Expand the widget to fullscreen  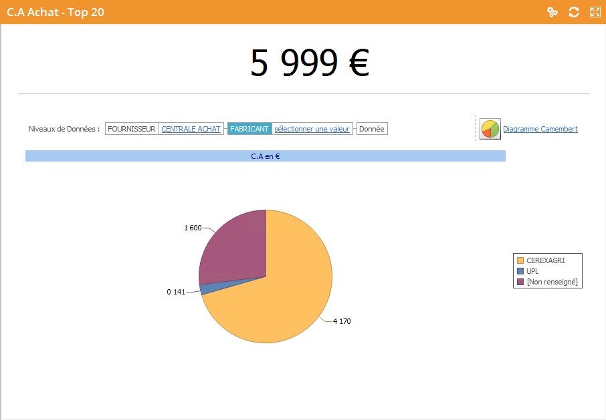pyautogui.click(x=595, y=12)
